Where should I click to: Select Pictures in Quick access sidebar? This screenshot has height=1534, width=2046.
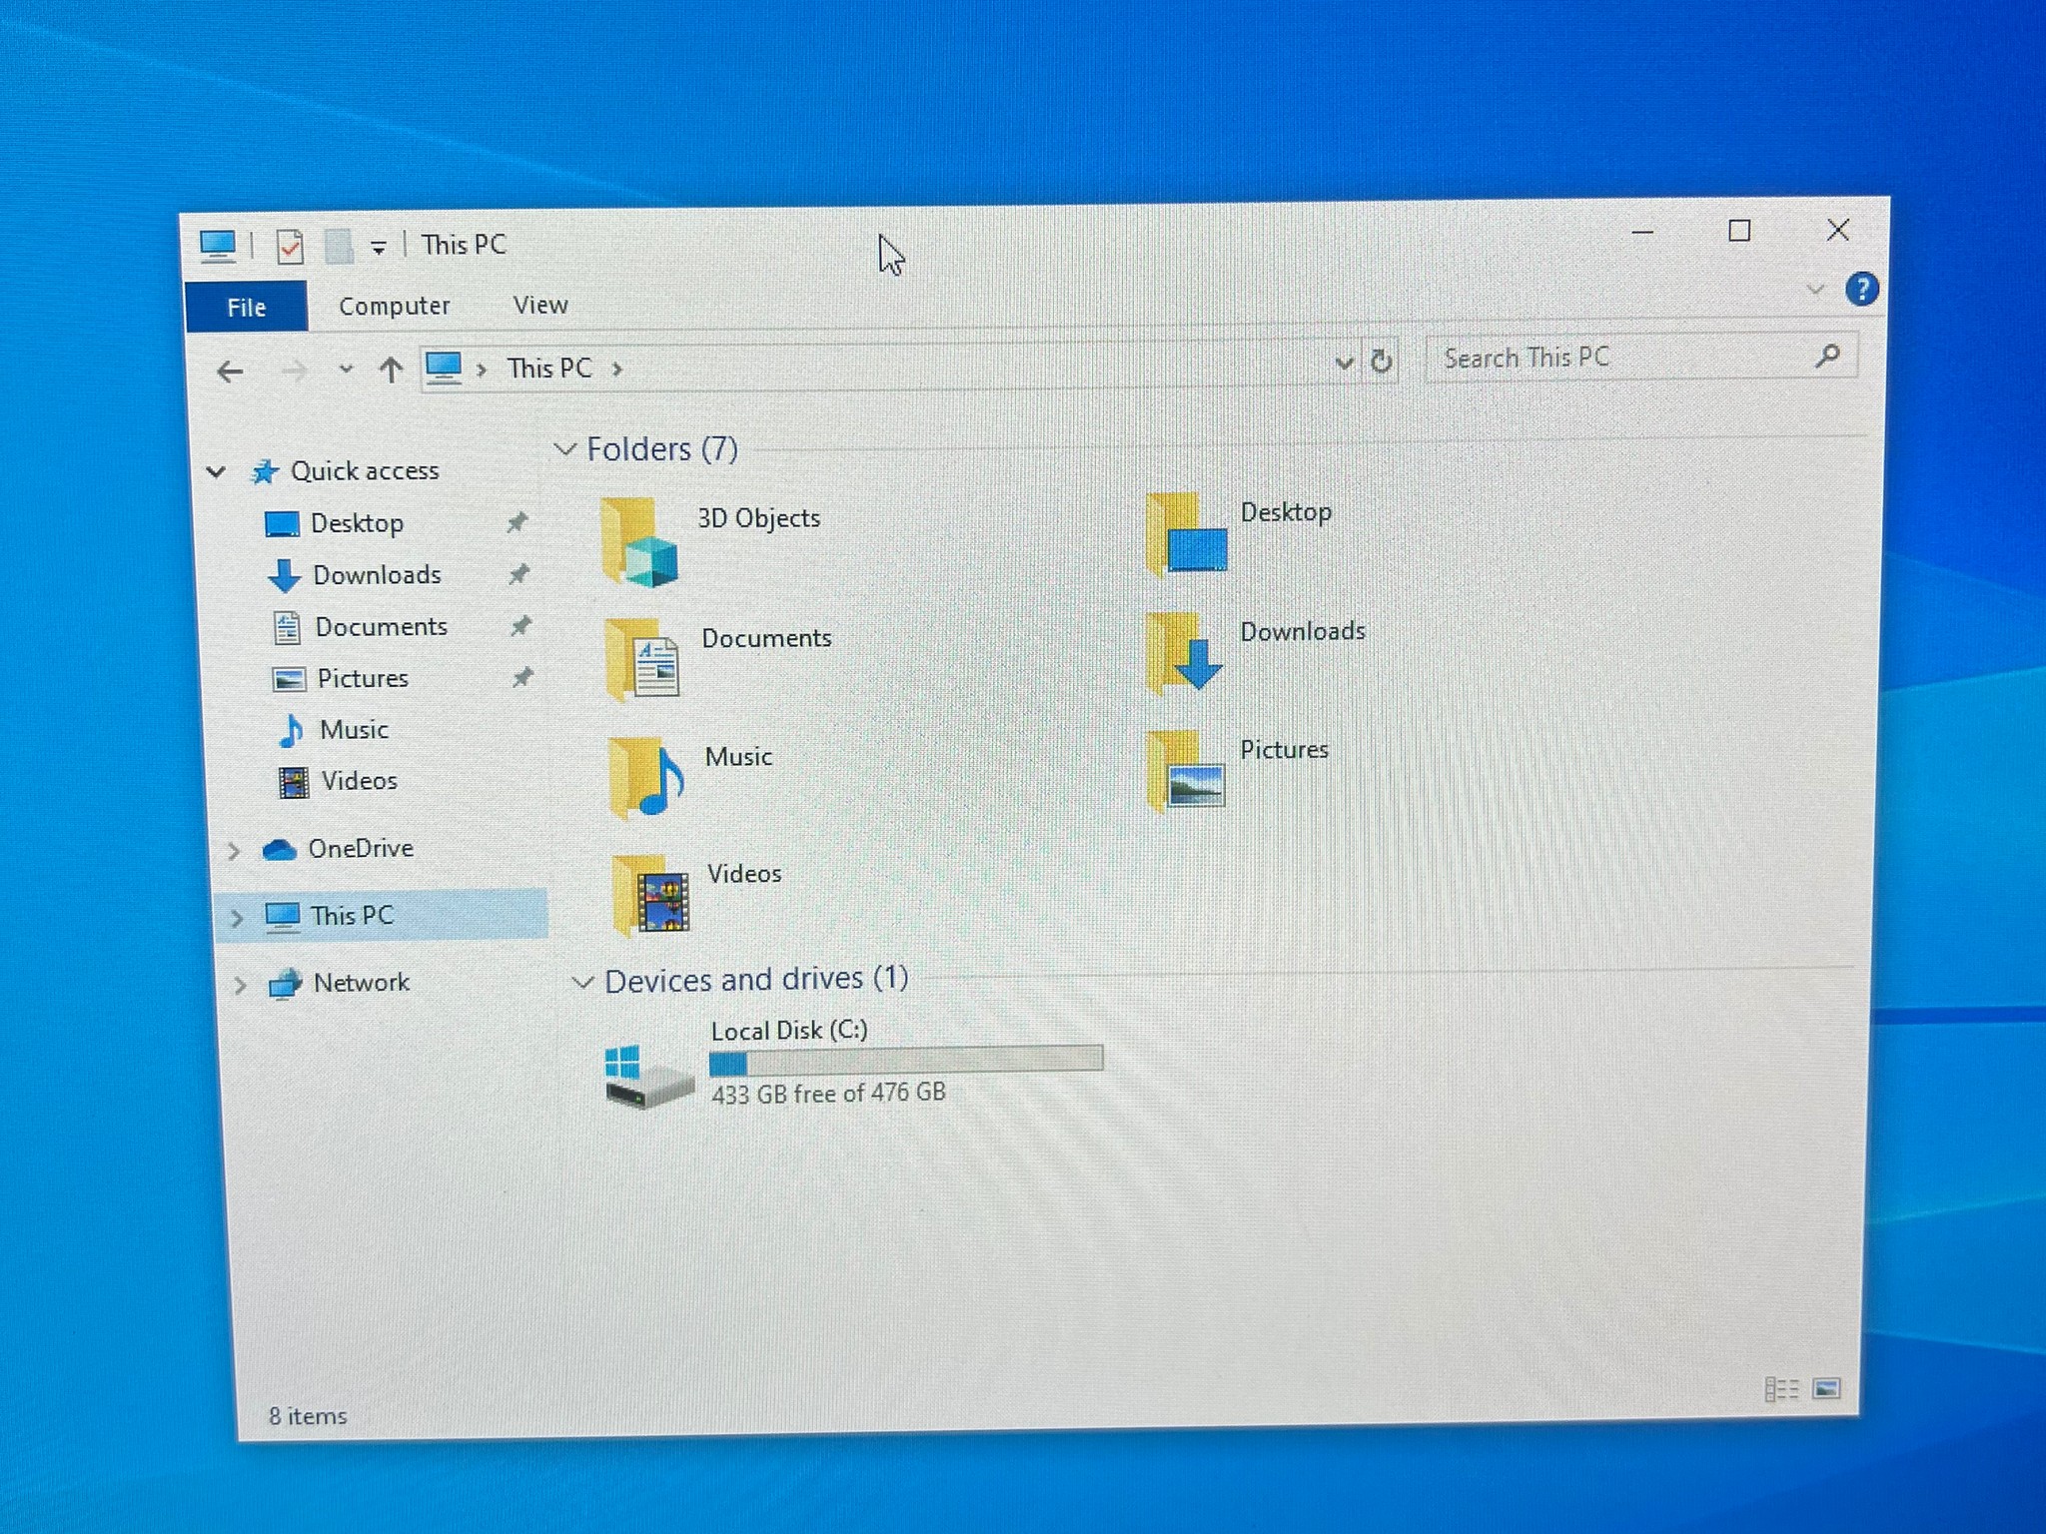(363, 679)
